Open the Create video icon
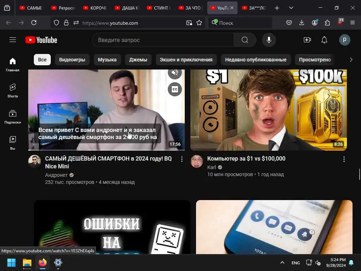This screenshot has width=361, height=271. [x=307, y=40]
